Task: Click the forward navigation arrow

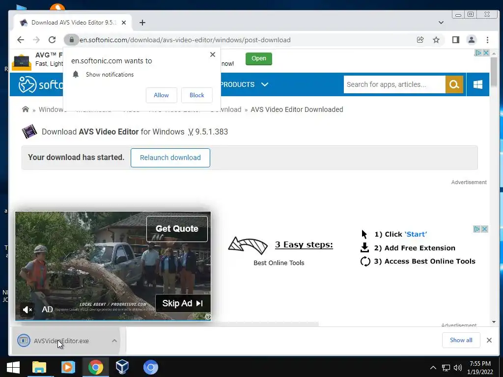Action: click(36, 40)
